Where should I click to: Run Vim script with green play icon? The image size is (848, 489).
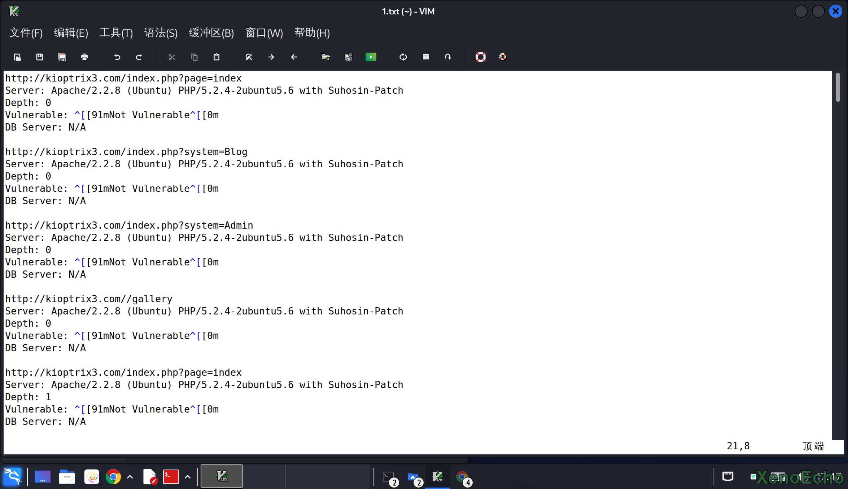coord(371,57)
